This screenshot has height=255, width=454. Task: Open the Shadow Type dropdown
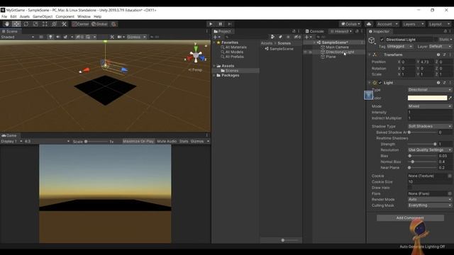(430, 126)
